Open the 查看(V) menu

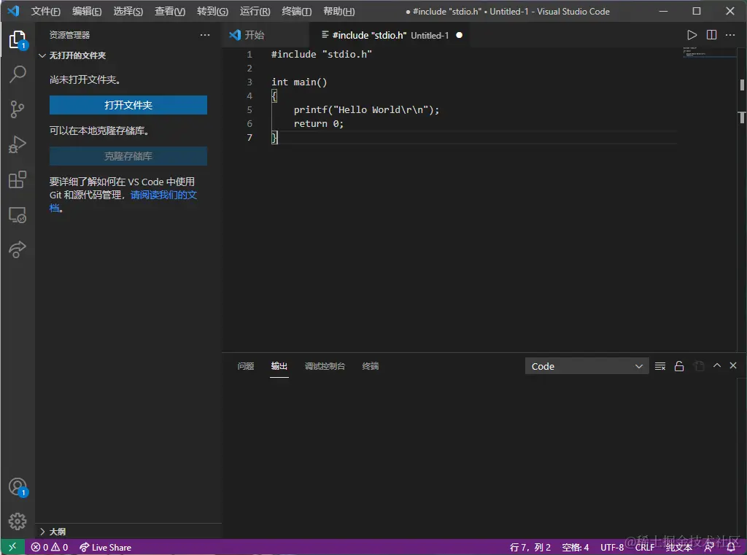(170, 12)
